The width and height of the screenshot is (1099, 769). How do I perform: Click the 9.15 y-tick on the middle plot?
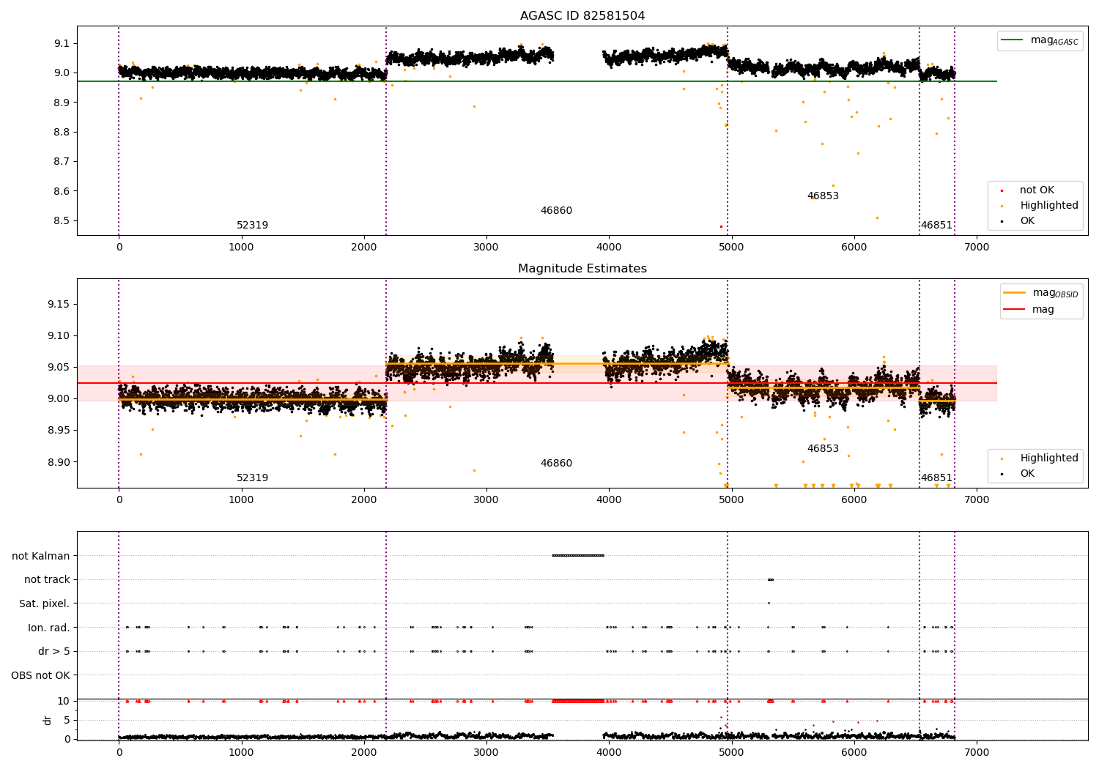(x=59, y=305)
